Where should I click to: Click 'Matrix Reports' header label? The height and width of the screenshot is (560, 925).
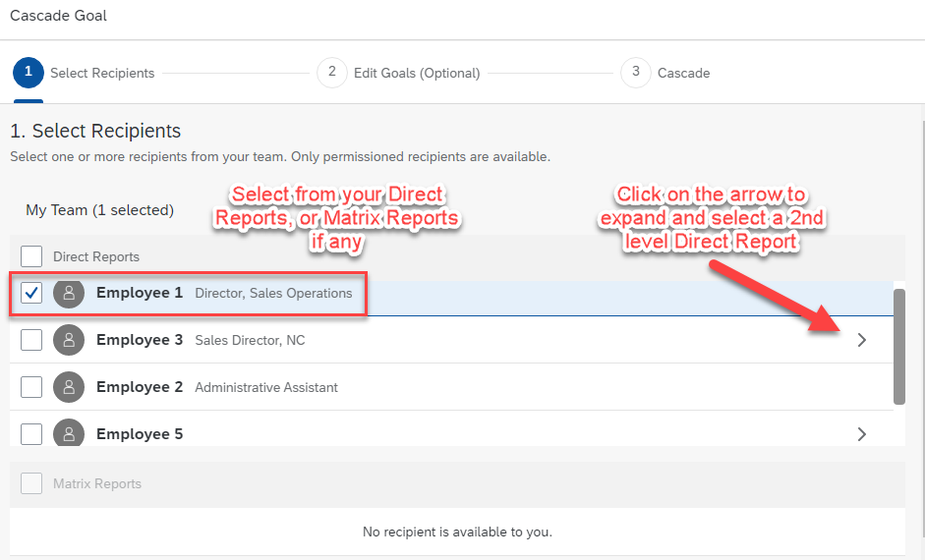coord(97,484)
